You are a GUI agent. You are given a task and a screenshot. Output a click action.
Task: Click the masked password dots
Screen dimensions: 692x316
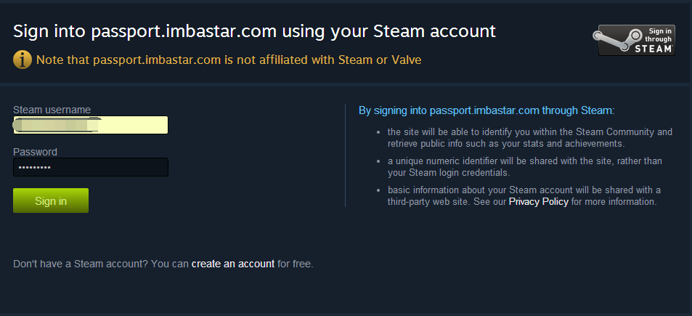click(x=33, y=168)
